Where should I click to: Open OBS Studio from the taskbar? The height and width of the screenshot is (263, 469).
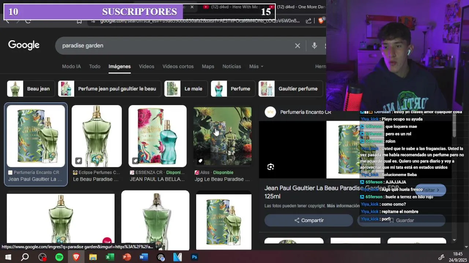tap(43, 257)
